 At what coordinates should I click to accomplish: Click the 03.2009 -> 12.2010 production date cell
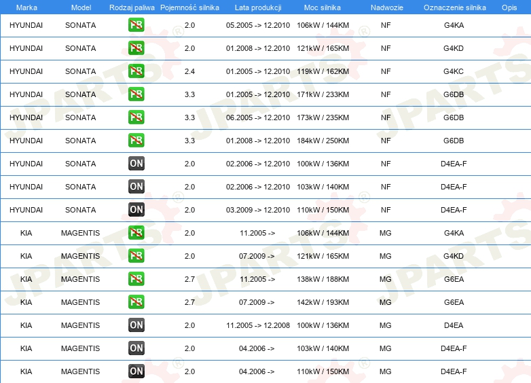click(257, 210)
